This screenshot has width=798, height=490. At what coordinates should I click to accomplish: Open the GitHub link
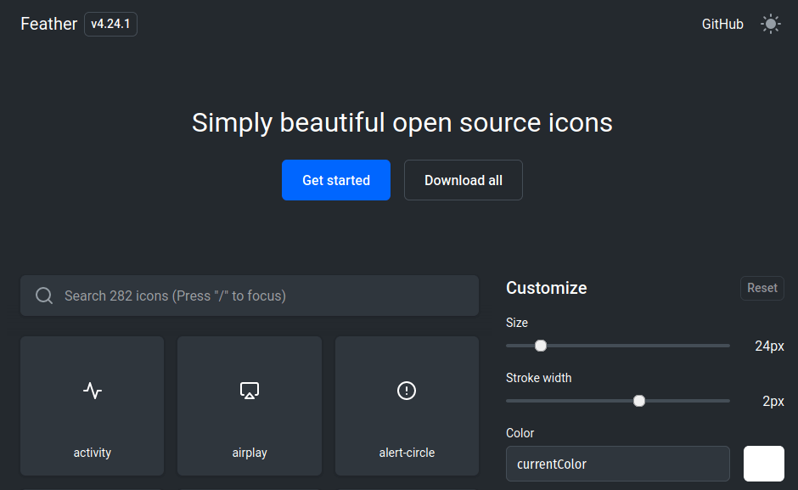tap(722, 24)
